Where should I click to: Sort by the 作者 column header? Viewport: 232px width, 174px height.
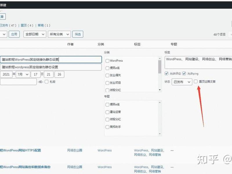point(70,44)
